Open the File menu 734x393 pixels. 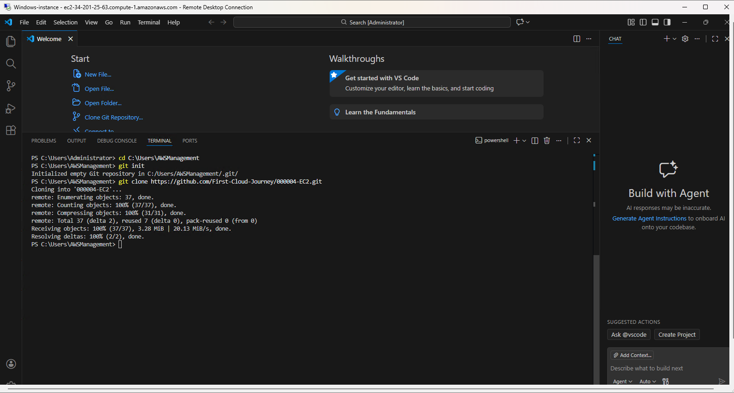pos(24,22)
